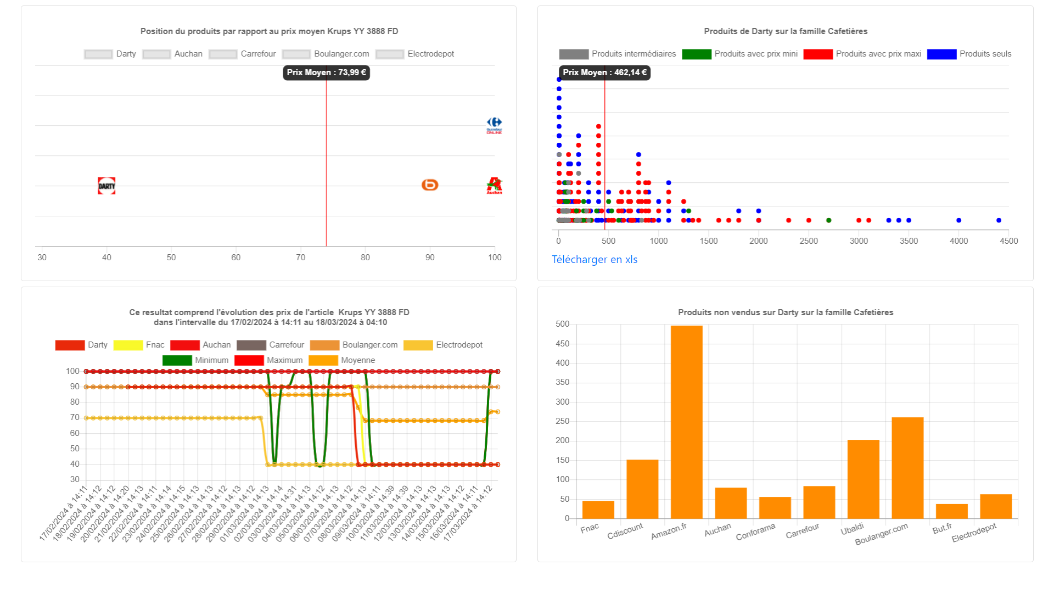This screenshot has height=593, width=1054.
Task: Toggle Produits seuls blue legend
Action: pos(969,54)
